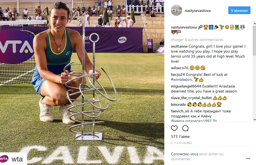Click the scrollbar up arrow in comments

pyautogui.click(x=254, y=24)
